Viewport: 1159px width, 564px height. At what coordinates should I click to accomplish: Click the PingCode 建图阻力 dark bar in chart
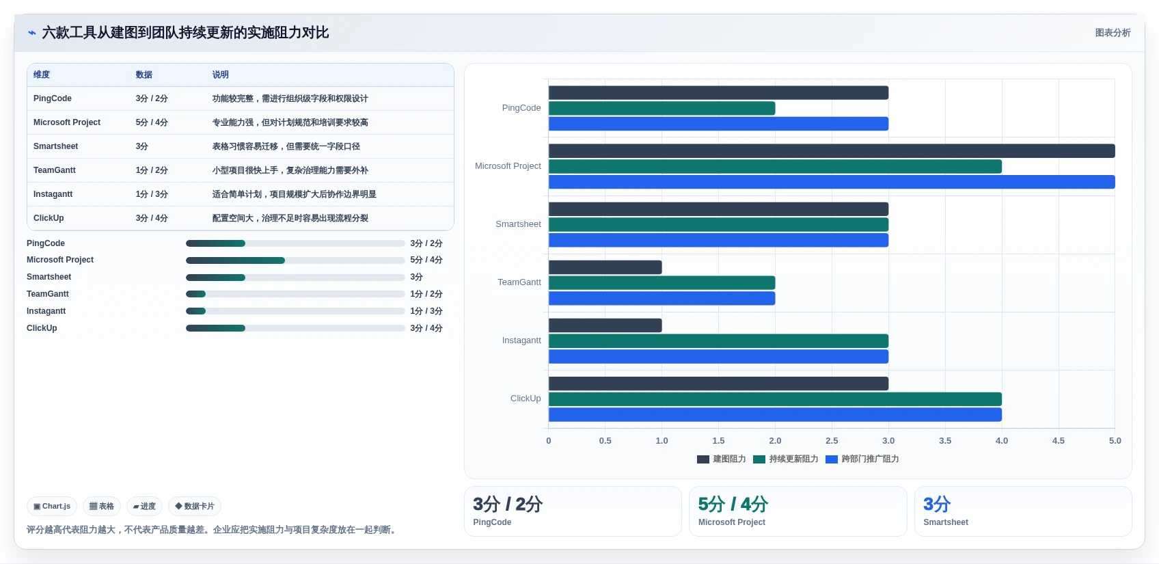tap(718, 93)
